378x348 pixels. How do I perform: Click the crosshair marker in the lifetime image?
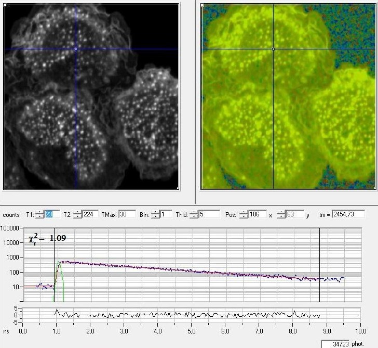(x=273, y=49)
